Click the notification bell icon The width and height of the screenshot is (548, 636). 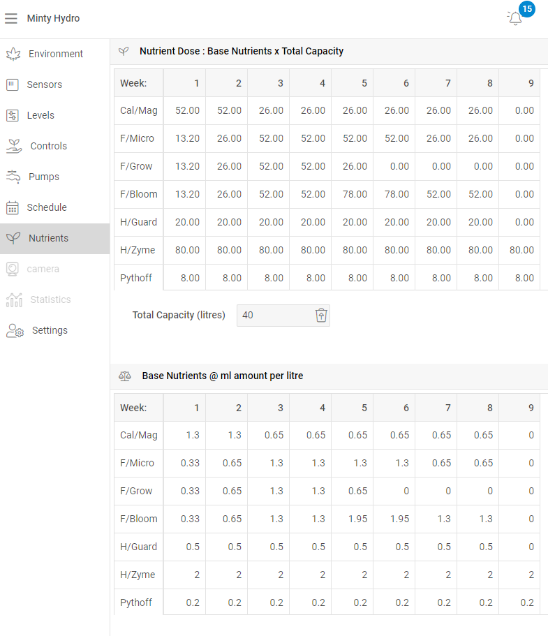click(x=515, y=19)
